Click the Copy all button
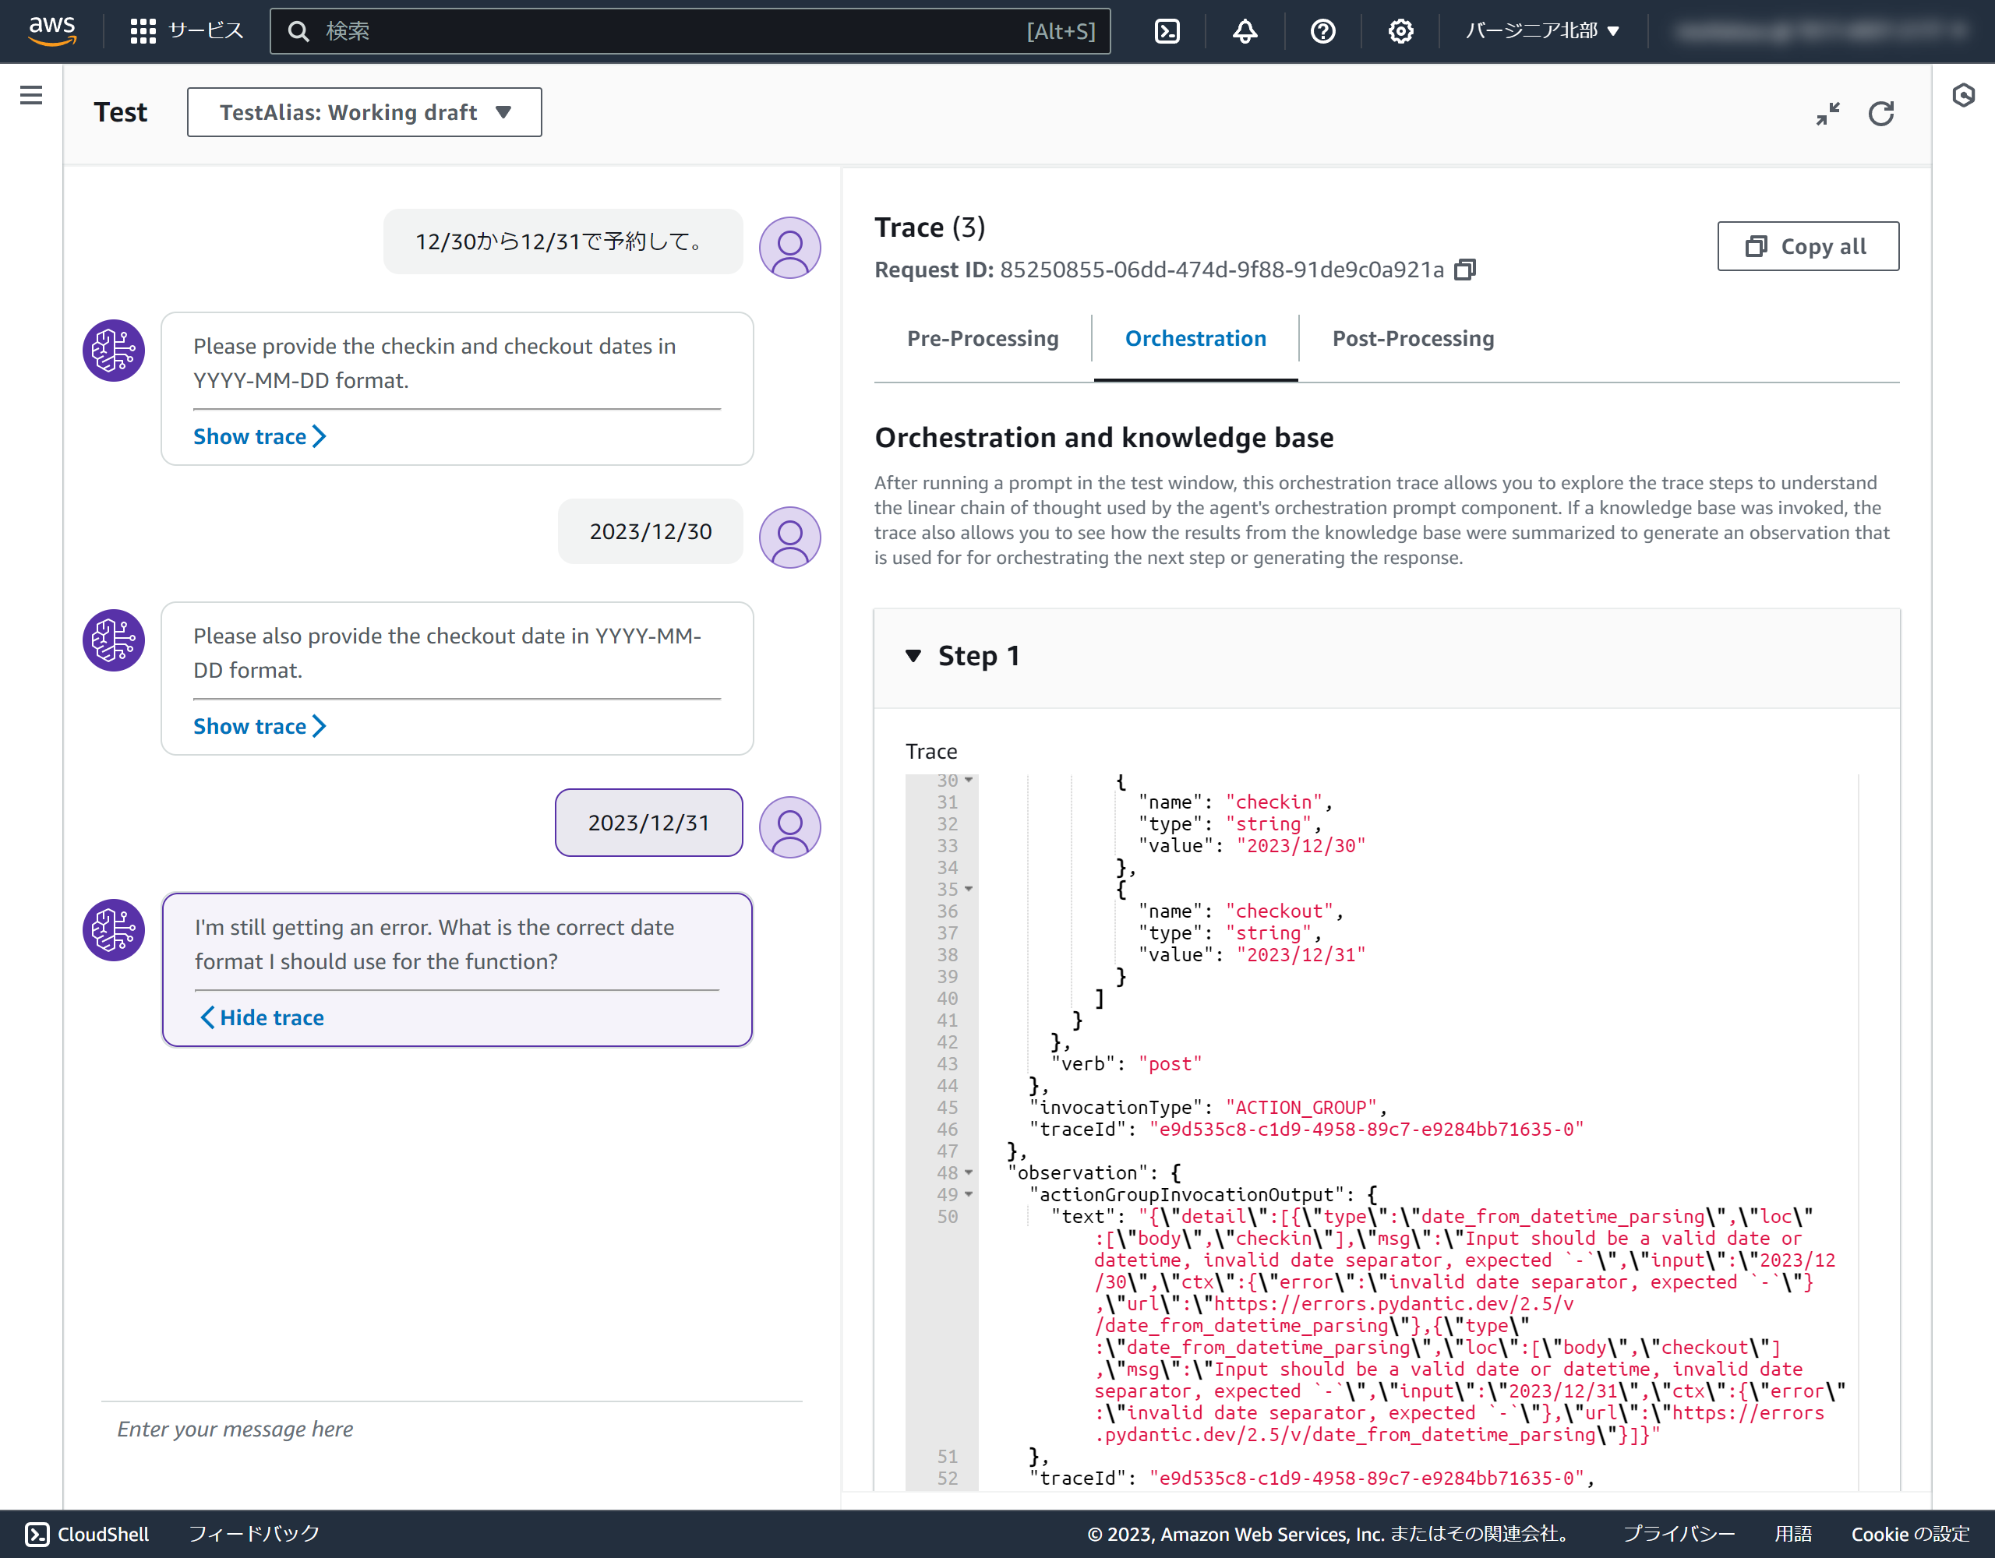 (x=1807, y=247)
